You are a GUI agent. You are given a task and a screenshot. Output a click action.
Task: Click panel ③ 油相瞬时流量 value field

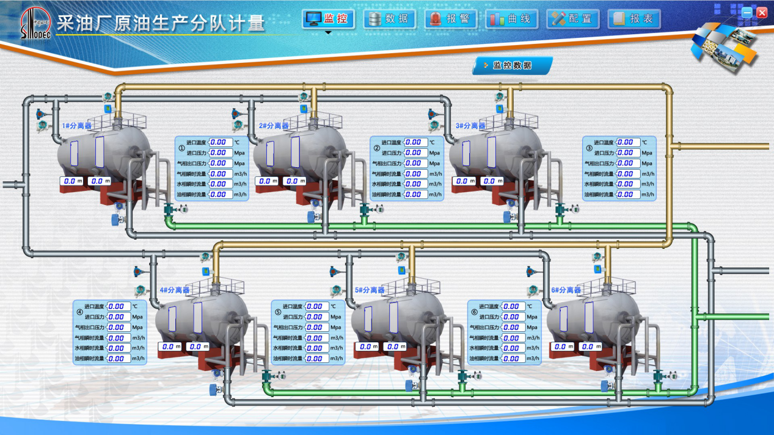(x=628, y=194)
